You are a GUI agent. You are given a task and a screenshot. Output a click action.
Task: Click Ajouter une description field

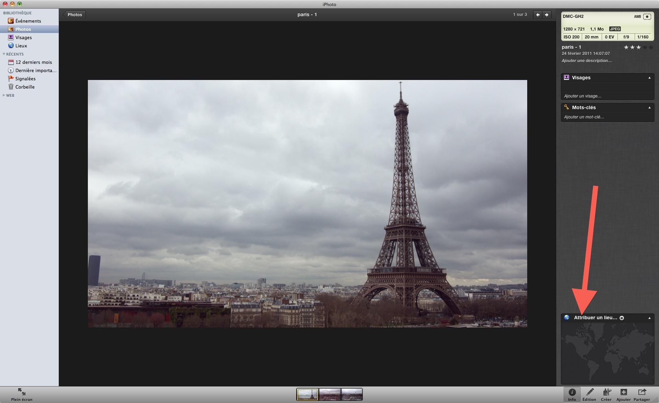pyautogui.click(x=587, y=61)
